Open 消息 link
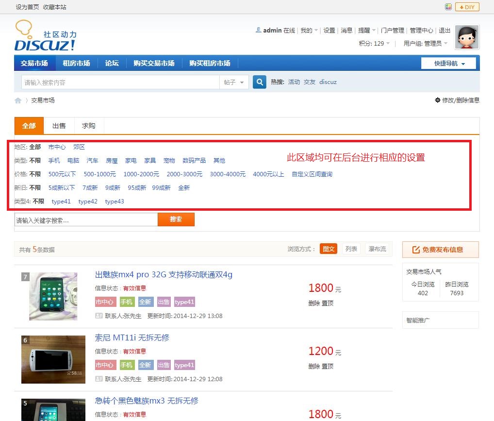The width and height of the screenshot is (494, 421). click(346, 30)
